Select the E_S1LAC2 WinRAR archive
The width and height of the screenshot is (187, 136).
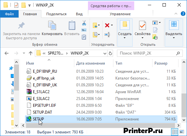click(x=101, y=92)
